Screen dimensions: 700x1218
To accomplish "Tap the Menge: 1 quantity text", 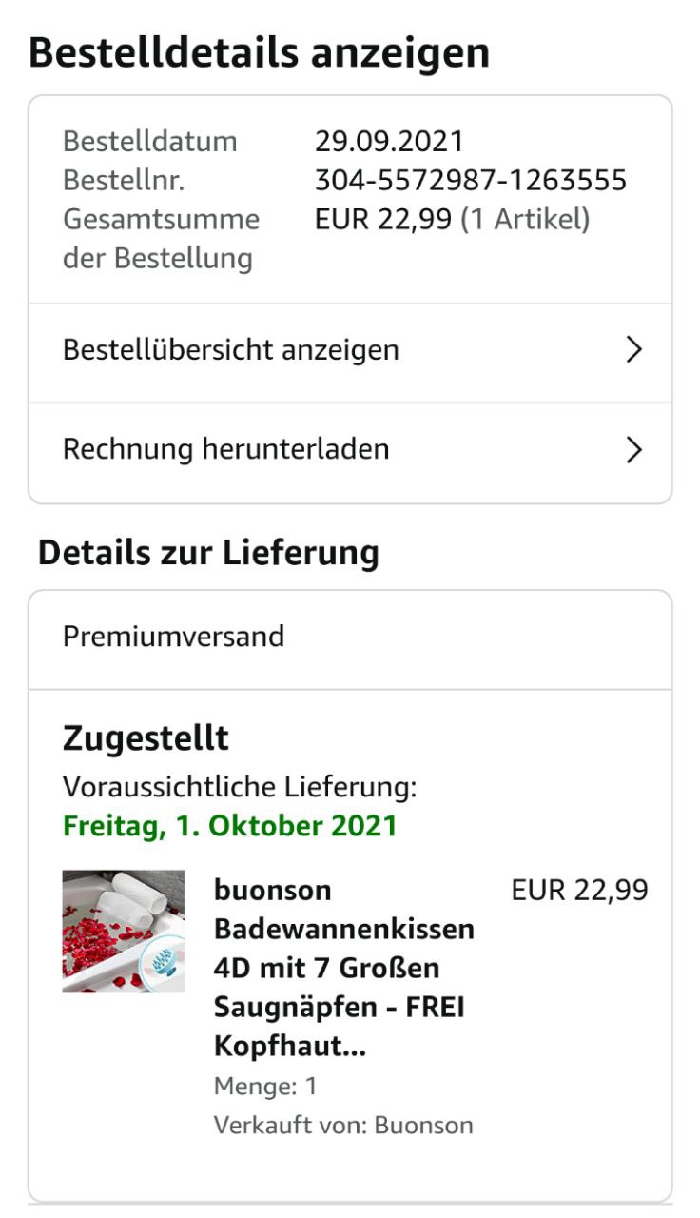I will tap(265, 1087).
